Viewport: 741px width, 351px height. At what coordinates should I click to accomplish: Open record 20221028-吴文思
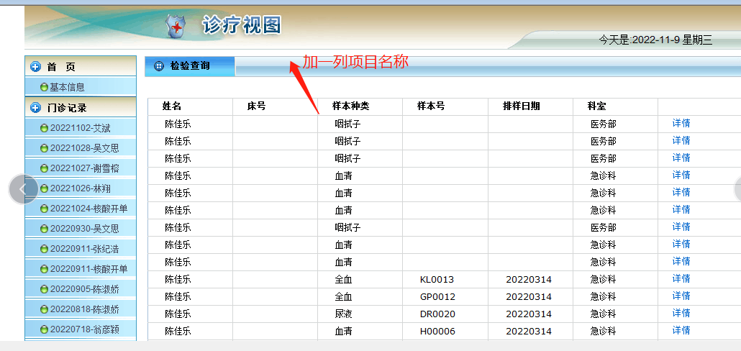[85, 148]
